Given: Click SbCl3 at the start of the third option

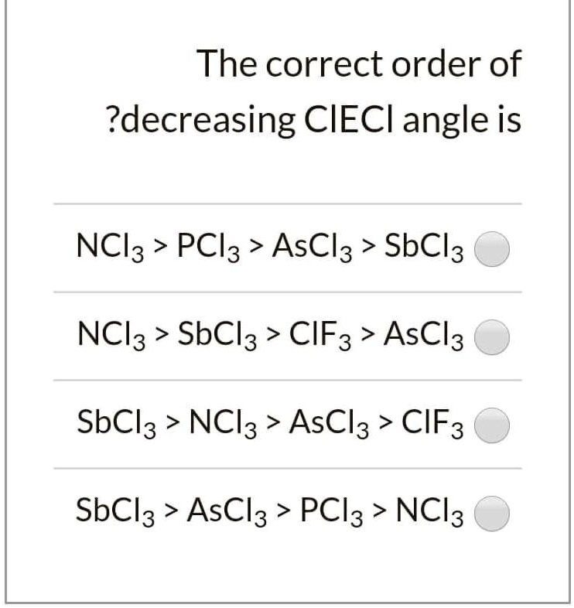Looking at the screenshot, I should [x=115, y=422].
